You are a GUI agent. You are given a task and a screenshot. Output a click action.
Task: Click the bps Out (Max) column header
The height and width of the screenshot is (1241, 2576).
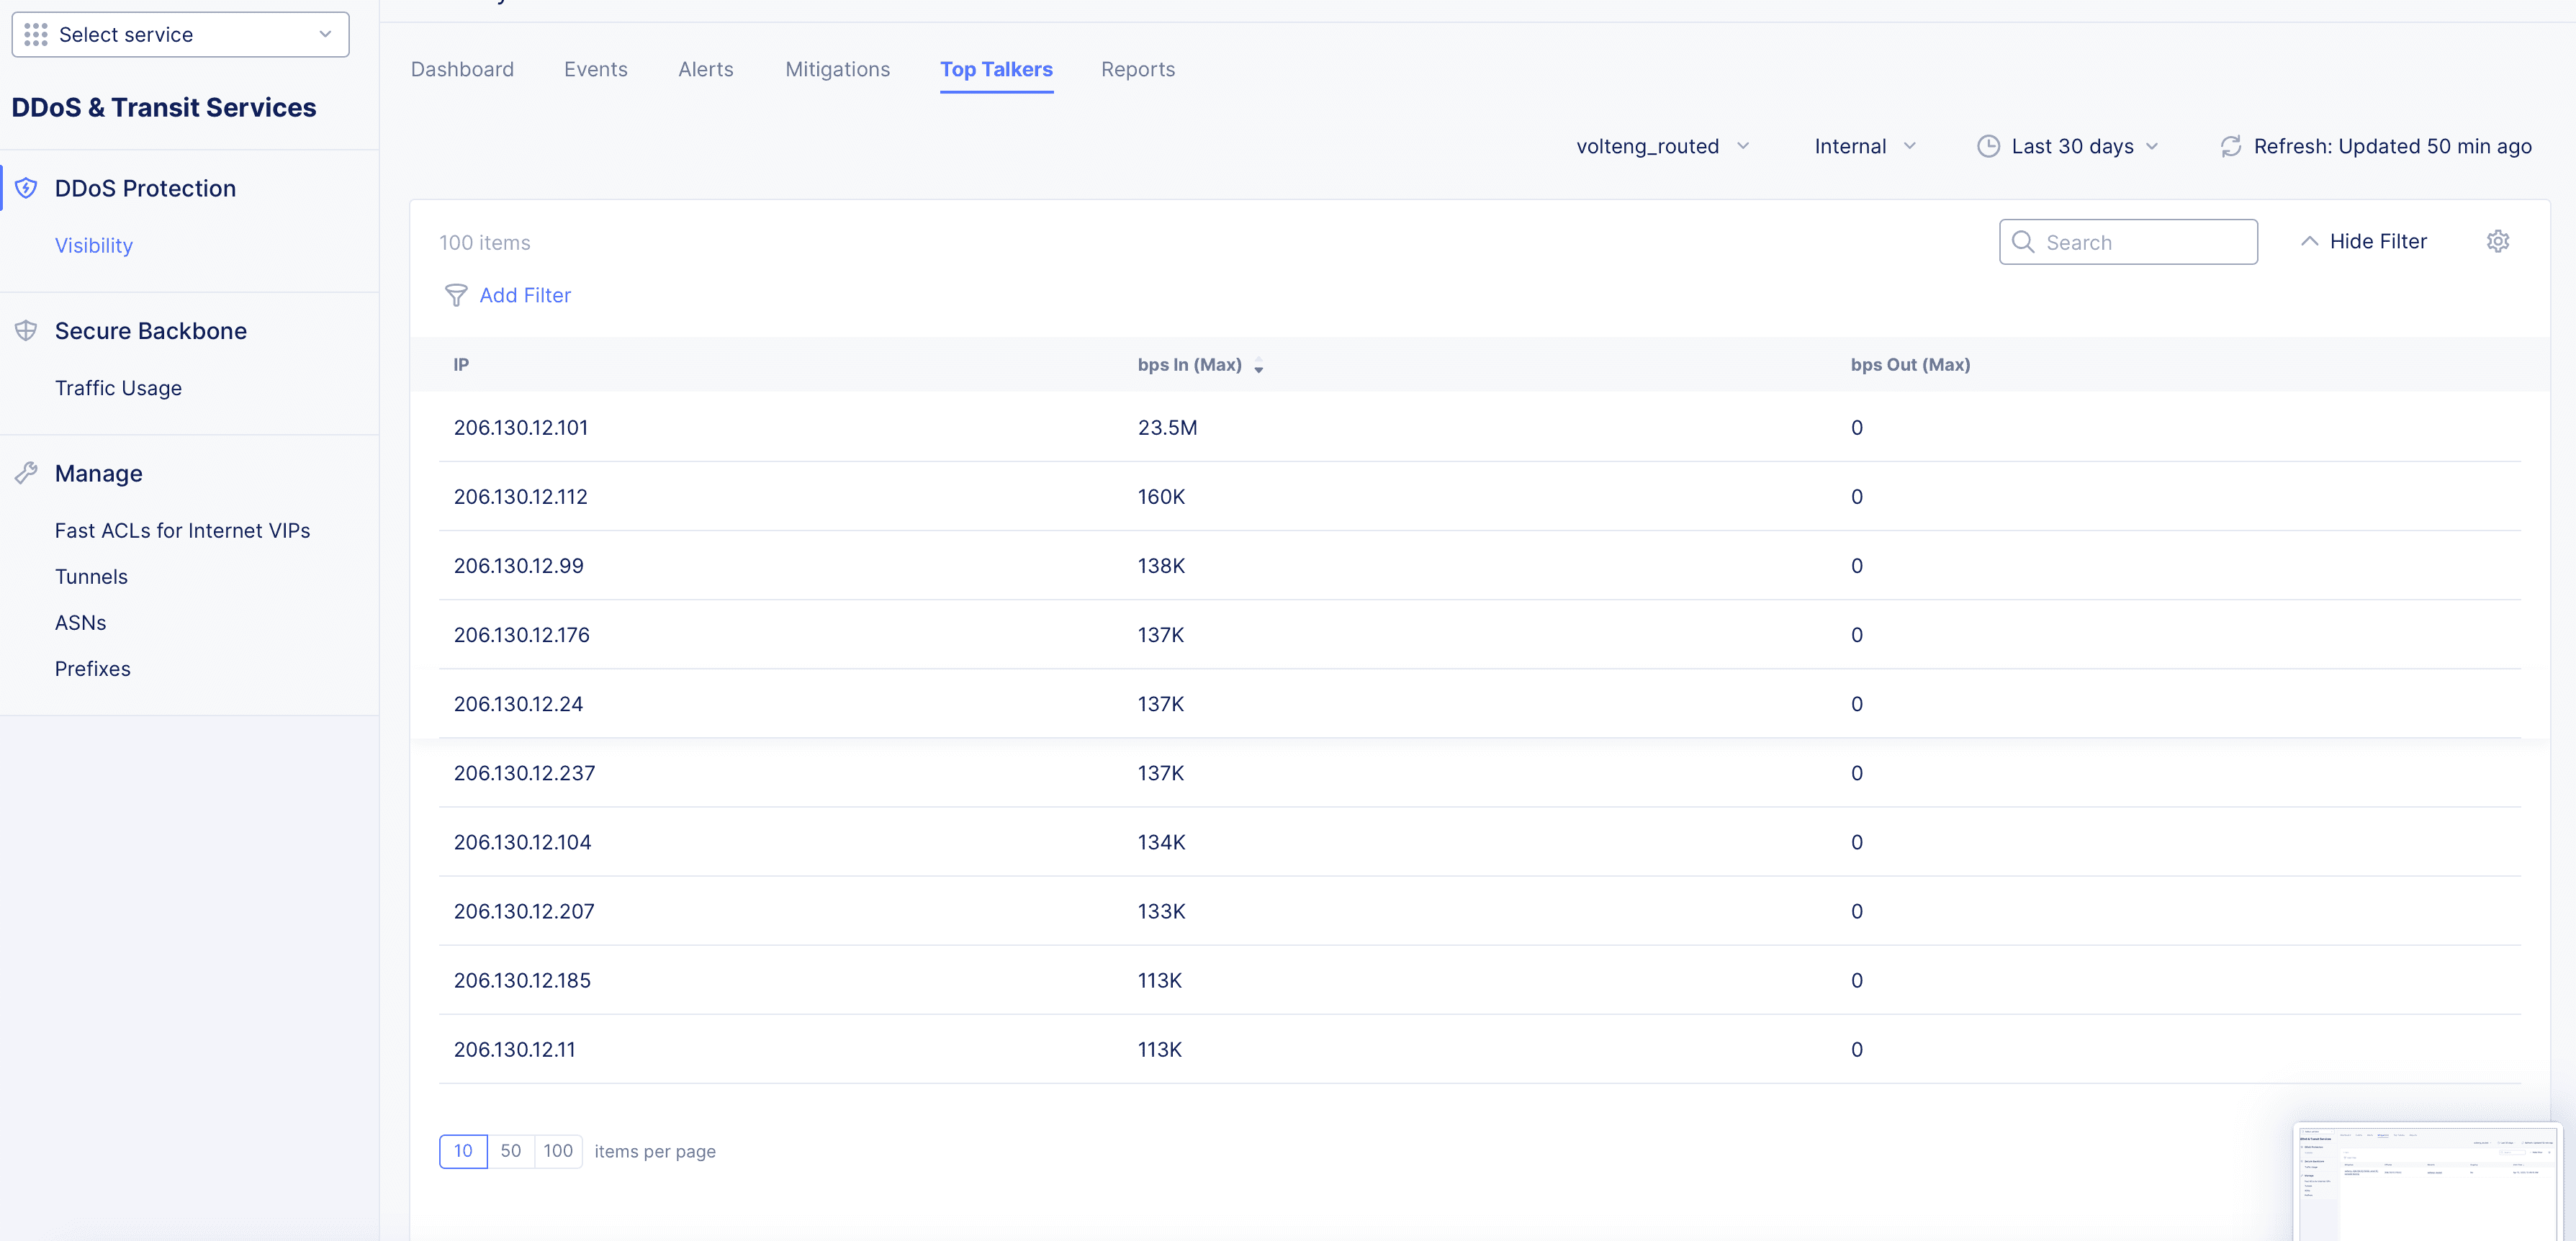click(1910, 365)
